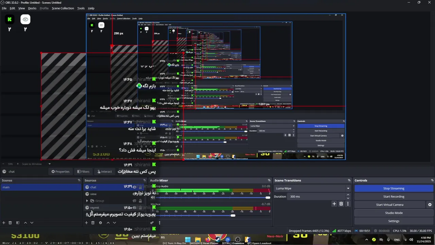Hide the view source with its eye icon
Viewport: 435px width, 245px height.
tap(135, 194)
